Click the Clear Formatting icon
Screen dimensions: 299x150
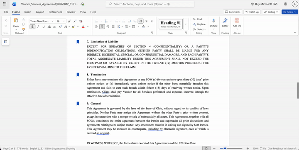[x=81, y=21]
